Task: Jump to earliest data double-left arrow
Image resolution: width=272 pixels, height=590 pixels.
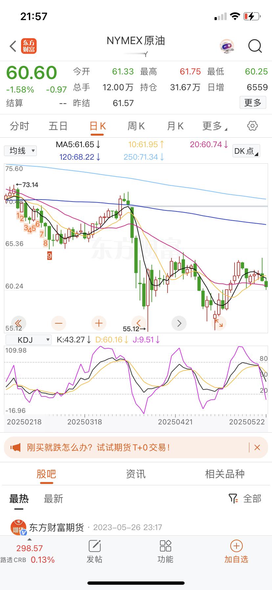Action: 18,323
